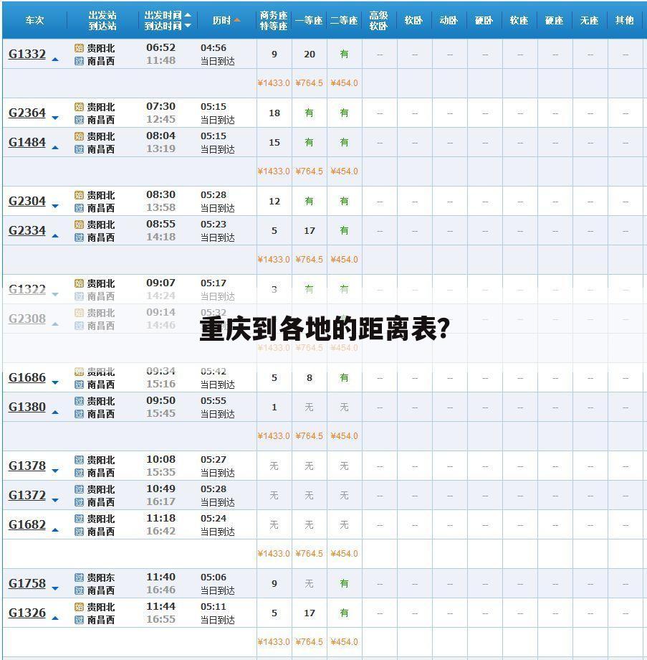Click the 车次 column header

tap(34, 20)
